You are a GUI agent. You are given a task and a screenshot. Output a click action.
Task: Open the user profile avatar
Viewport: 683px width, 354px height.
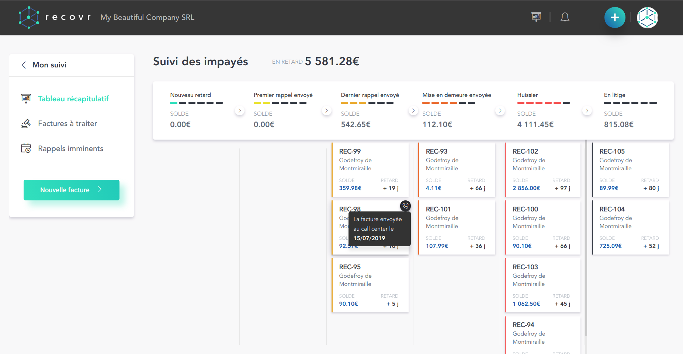pos(648,17)
